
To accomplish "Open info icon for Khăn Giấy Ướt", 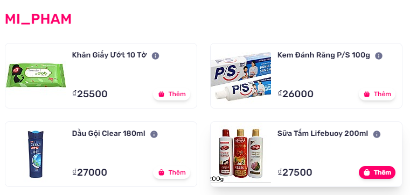I will point(155,56).
